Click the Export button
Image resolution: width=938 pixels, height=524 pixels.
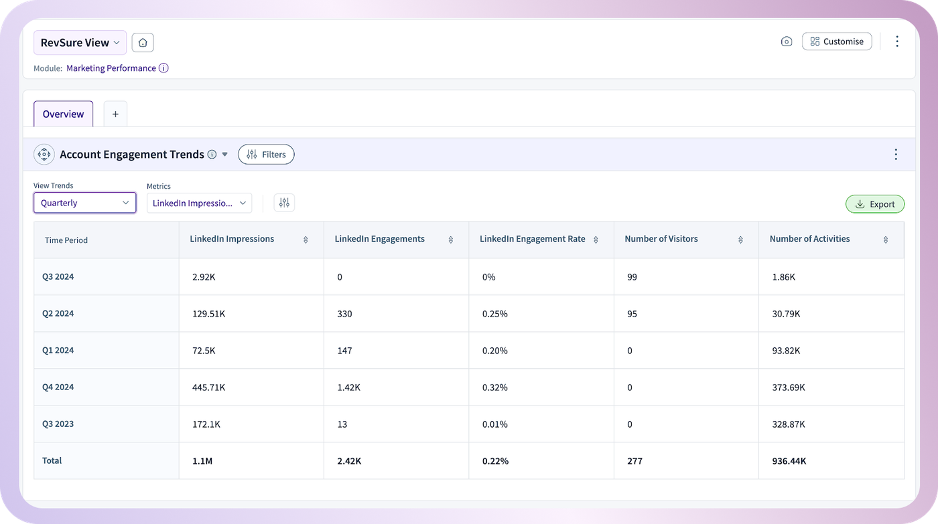point(875,204)
